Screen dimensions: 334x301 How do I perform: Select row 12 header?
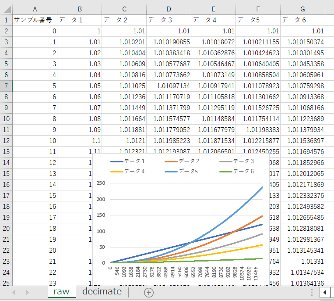coord(6,141)
